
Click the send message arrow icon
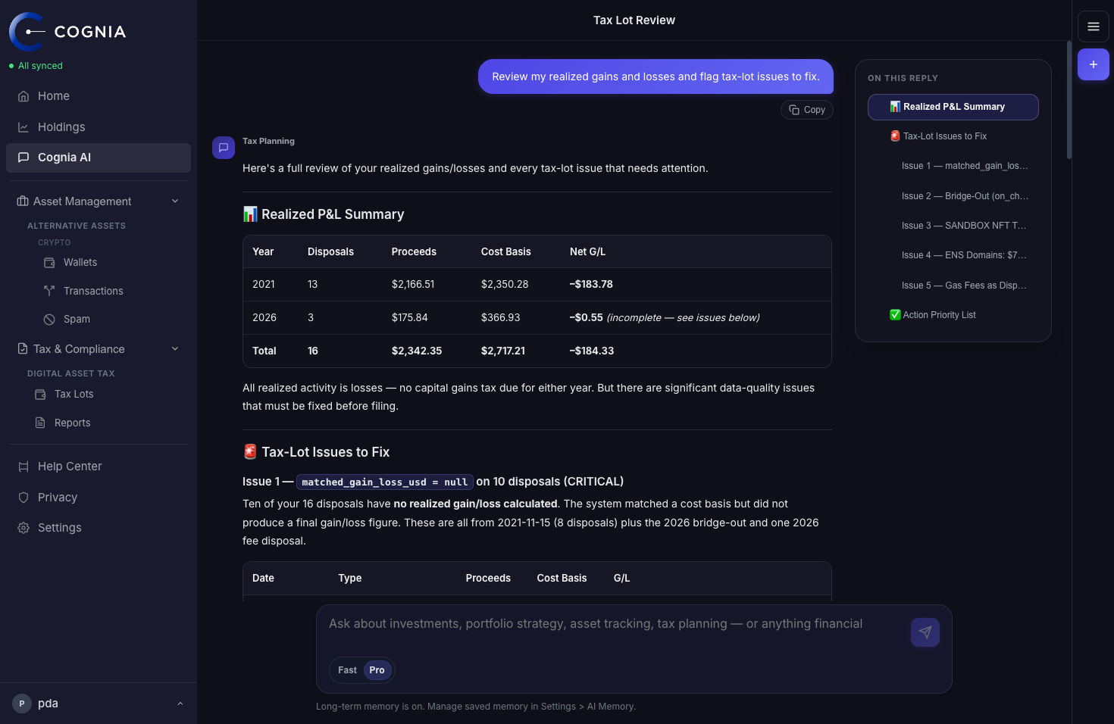tap(925, 632)
